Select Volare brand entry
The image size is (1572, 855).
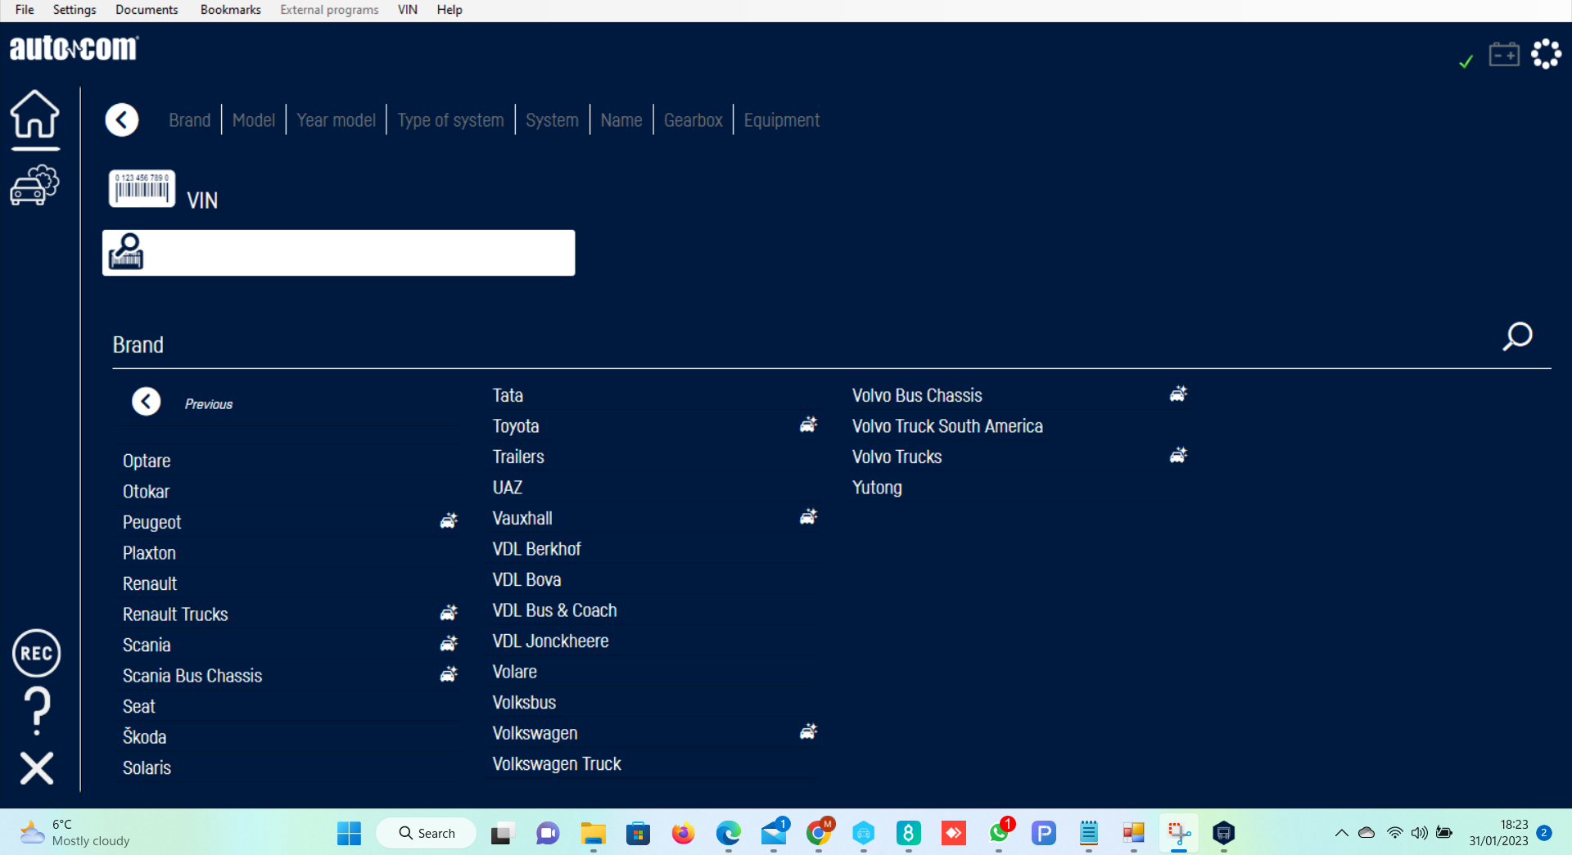coord(514,672)
